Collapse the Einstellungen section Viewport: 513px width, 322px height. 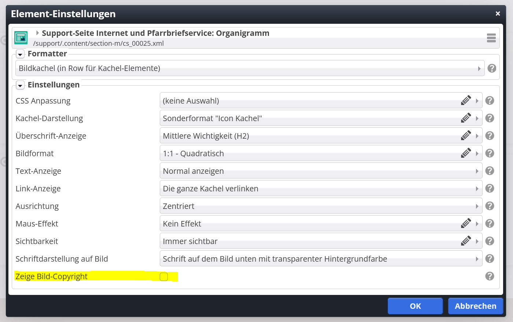click(20, 85)
